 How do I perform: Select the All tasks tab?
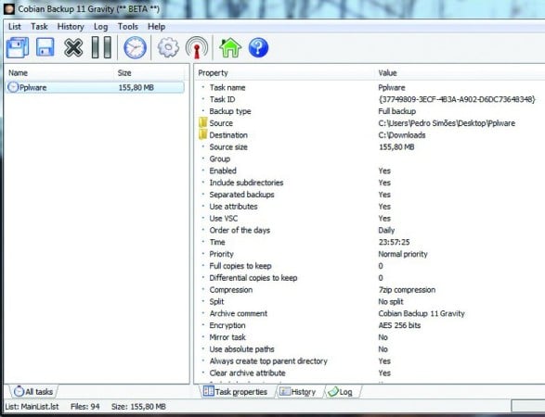33,392
